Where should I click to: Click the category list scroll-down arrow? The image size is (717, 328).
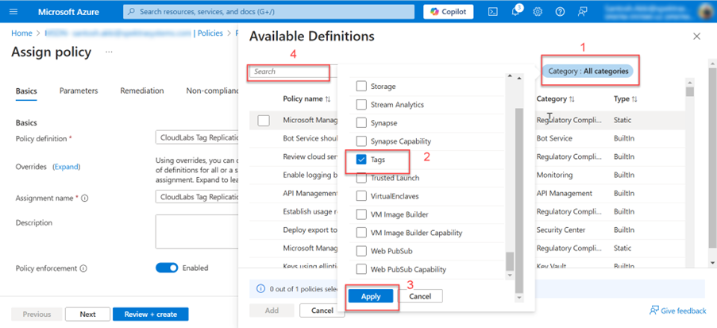coord(510,276)
